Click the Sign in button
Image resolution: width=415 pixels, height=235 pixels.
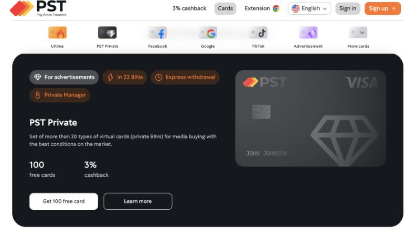pos(348,8)
